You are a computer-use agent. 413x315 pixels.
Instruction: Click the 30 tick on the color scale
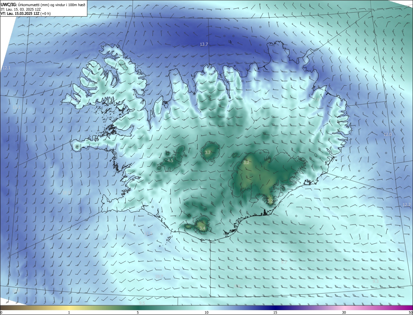(x=344, y=312)
